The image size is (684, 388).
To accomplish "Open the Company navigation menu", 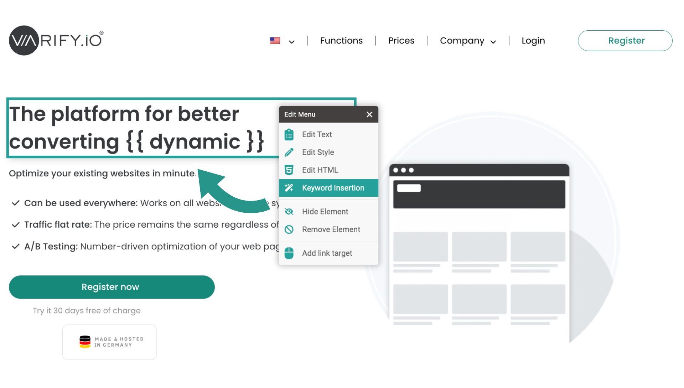I will click(x=462, y=41).
